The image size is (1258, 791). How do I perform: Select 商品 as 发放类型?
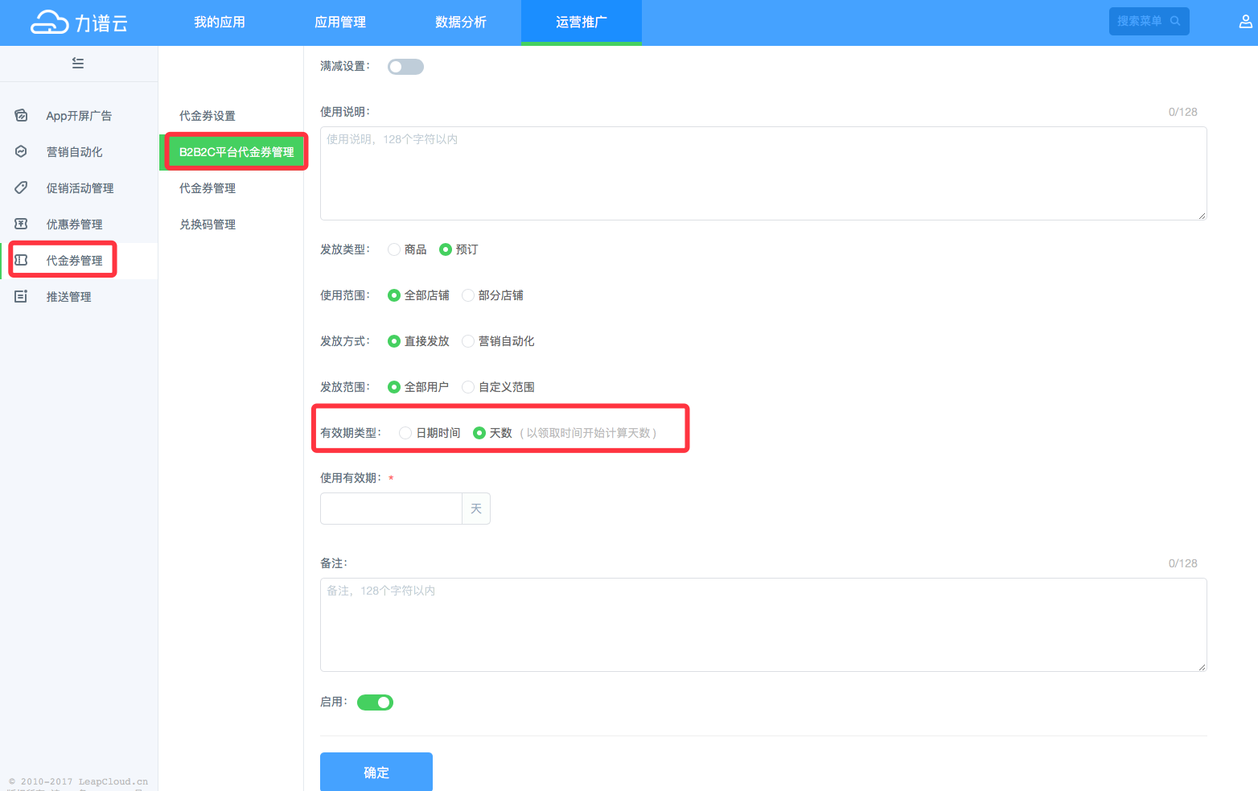pos(394,249)
